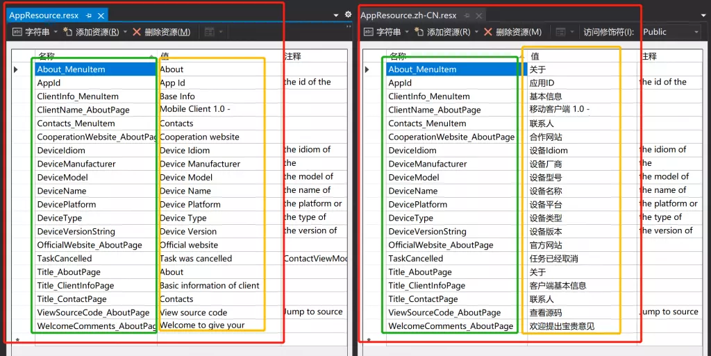Pin the AppResource.resx tab
The image size is (711, 356).
(x=88, y=15)
